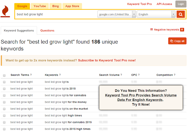
Task: Click keyword 'best led grow lights 2015 high times'
Action: (67, 129)
